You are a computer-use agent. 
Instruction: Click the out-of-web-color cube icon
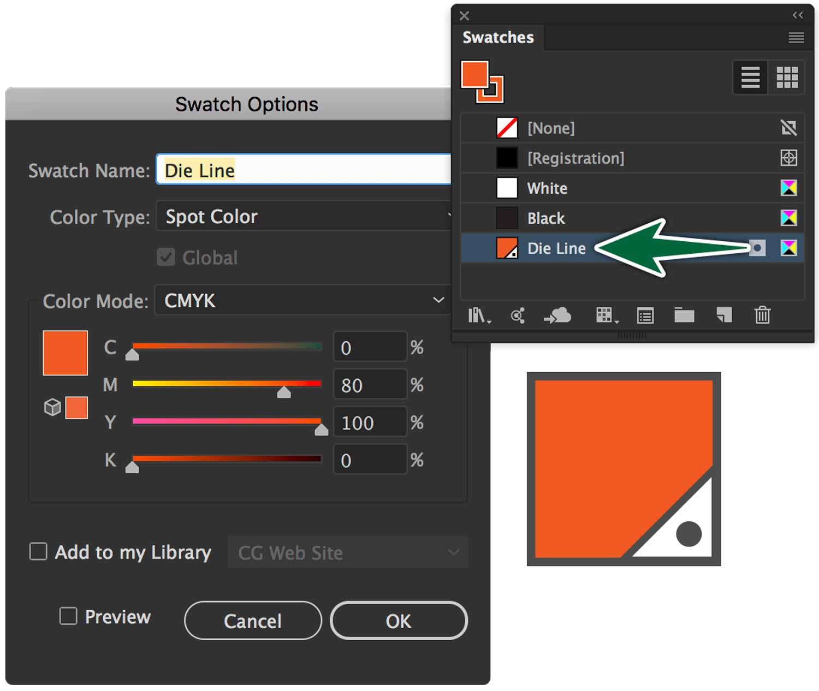click(52, 407)
